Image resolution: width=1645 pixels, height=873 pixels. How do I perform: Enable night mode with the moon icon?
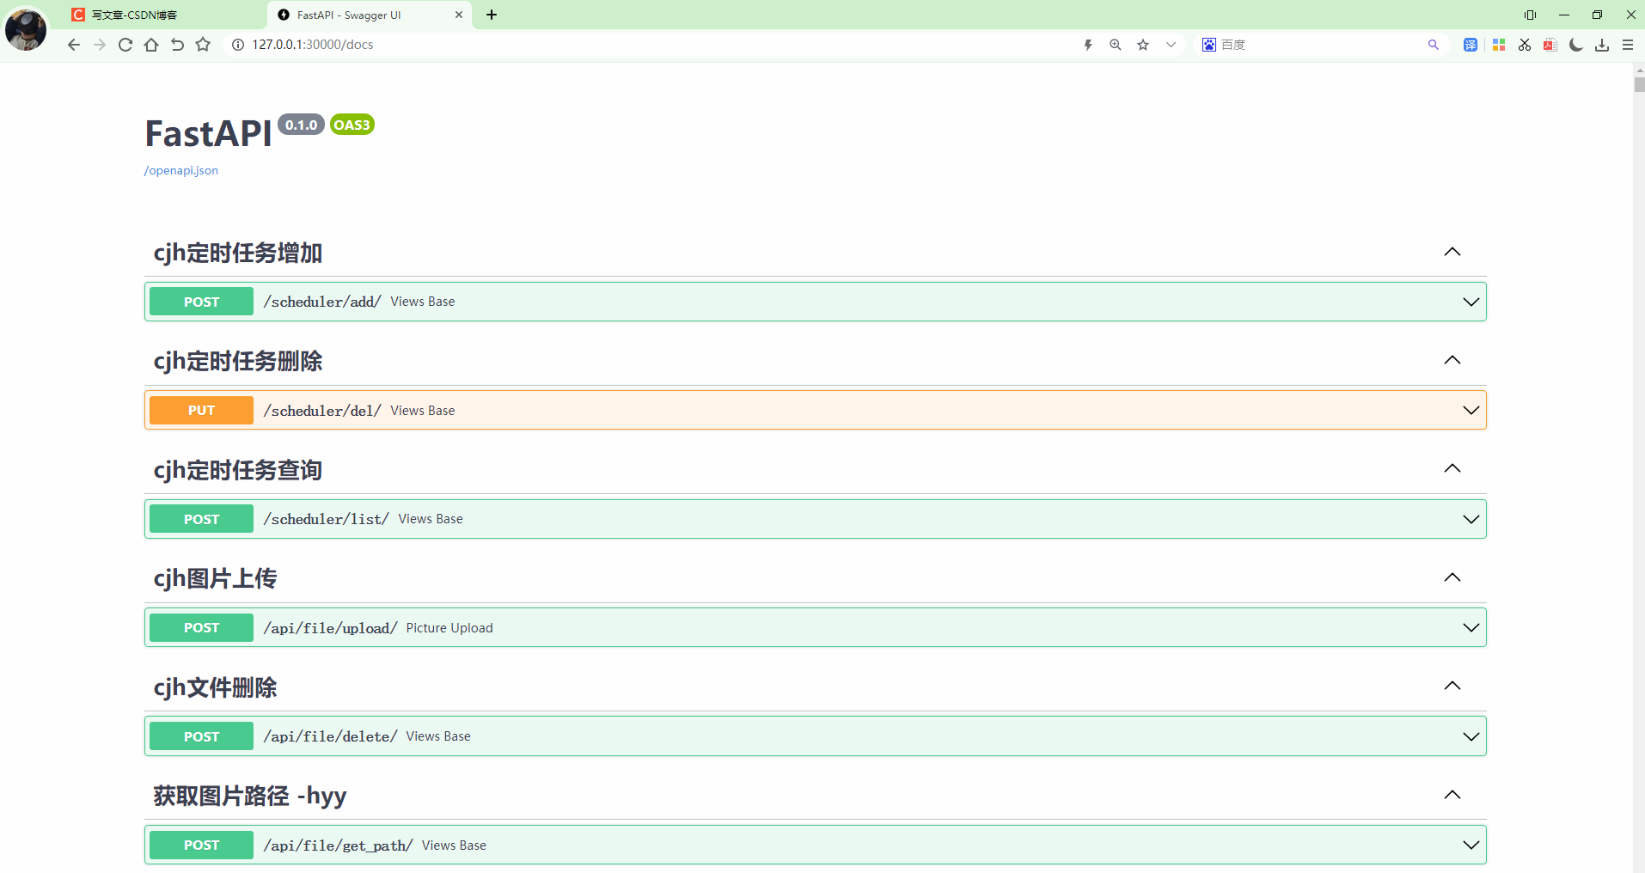click(x=1576, y=45)
